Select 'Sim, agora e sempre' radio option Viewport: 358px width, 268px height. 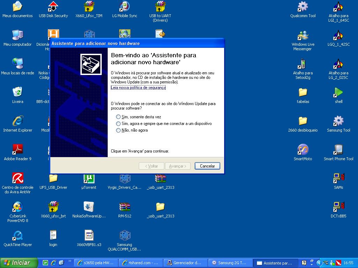118,124
